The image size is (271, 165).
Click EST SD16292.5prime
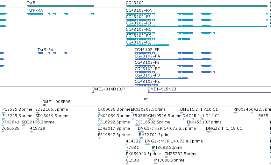pyautogui.click(x=114, y=122)
